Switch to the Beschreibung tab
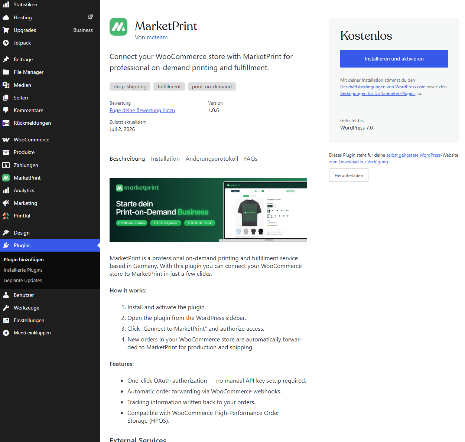465x442 pixels. point(127,159)
